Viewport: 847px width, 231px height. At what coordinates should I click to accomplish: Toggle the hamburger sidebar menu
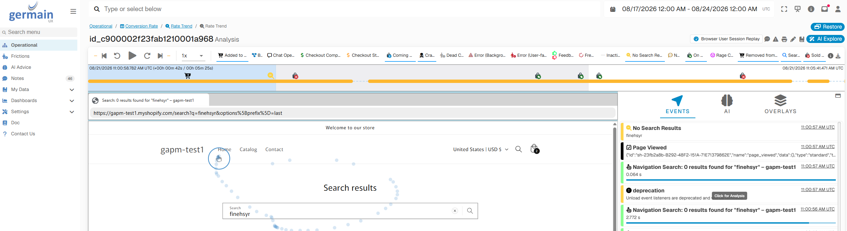pyautogui.click(x=73, y=11)
